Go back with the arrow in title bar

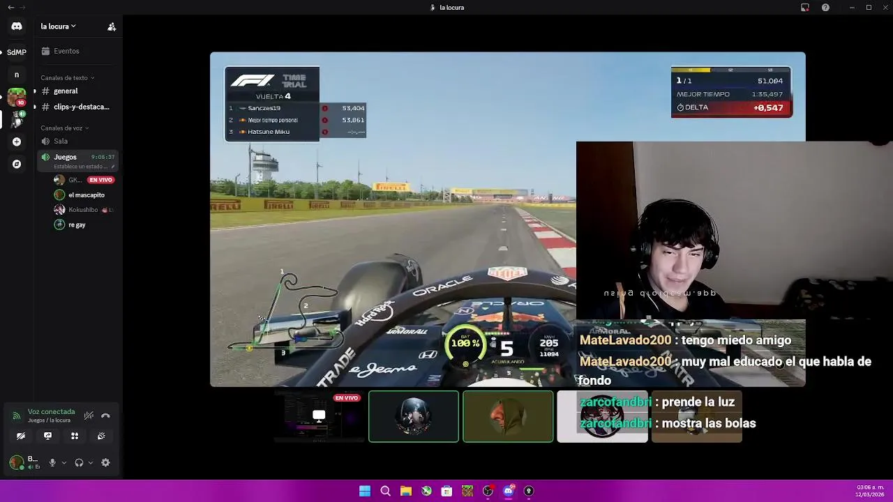point(10,8)
